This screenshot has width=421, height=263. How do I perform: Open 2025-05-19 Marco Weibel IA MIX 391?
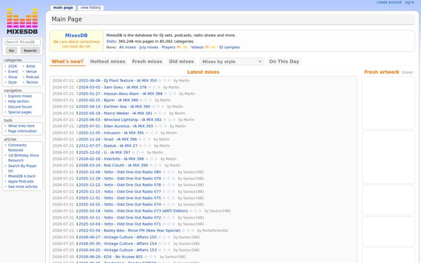point(115,113)
